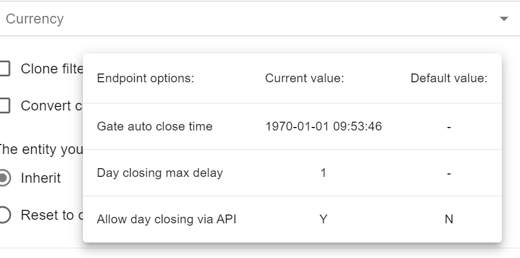Click current value 1 for max delay
This screenshot has width=520, height=258.
tap(324, 173)
